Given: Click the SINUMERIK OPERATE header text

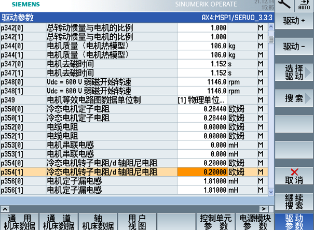Looking at the screenshot, I should click(x=206, y=4).
